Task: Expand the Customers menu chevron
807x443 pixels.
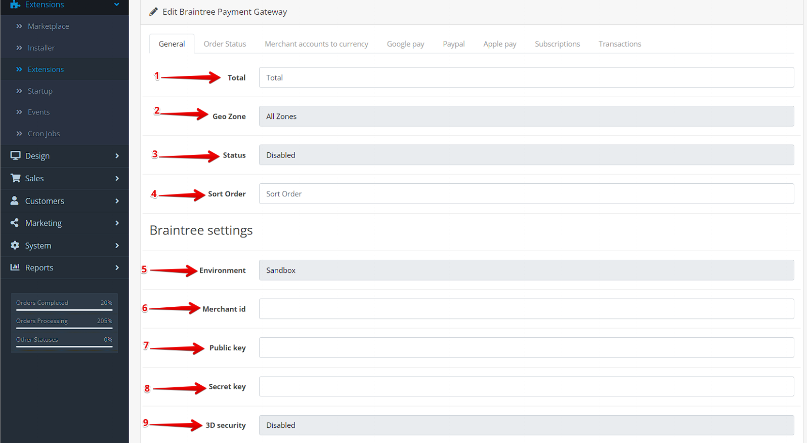Action: point(117,201)
